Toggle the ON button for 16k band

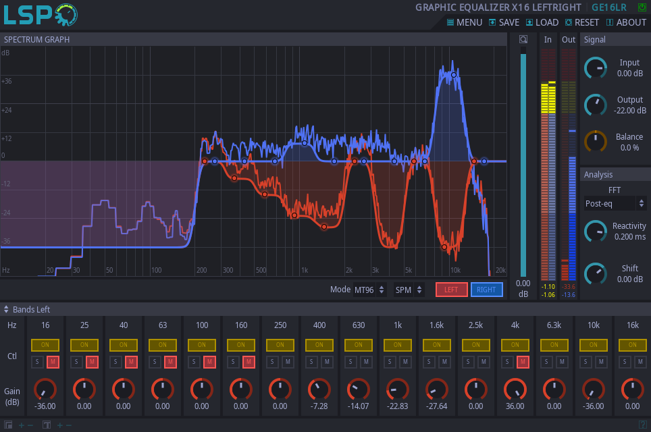[x=632, y=345]
